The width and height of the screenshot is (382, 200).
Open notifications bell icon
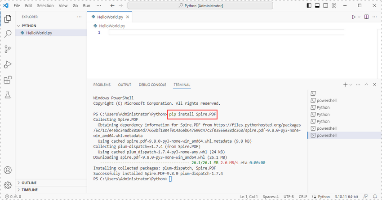click(375, 196)
